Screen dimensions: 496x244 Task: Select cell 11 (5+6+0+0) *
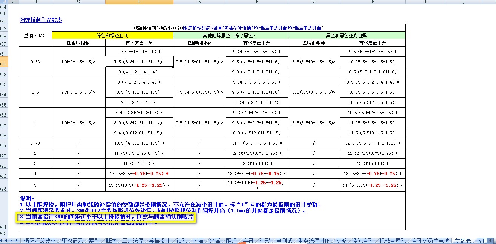pyautogui.click(x=139, y=163)
